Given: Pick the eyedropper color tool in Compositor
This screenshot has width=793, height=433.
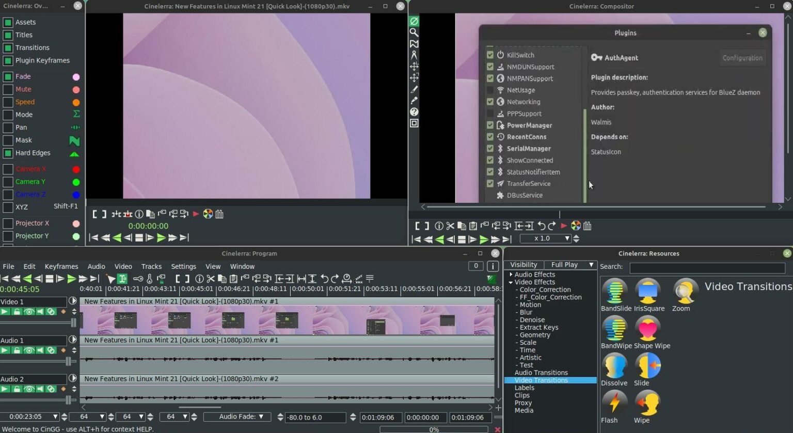Looking at the screenshot, I should click(414, 101).
